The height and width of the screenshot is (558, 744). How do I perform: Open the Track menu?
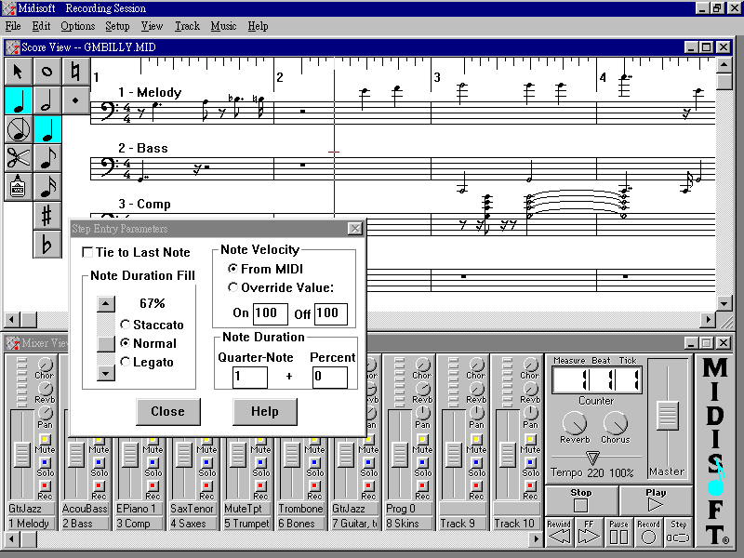tap(187, 26)
